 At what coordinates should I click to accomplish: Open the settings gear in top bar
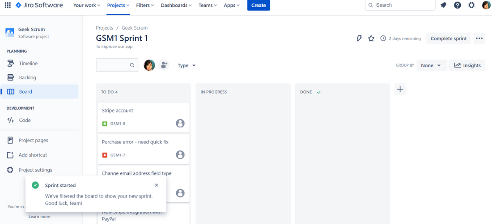471,5
